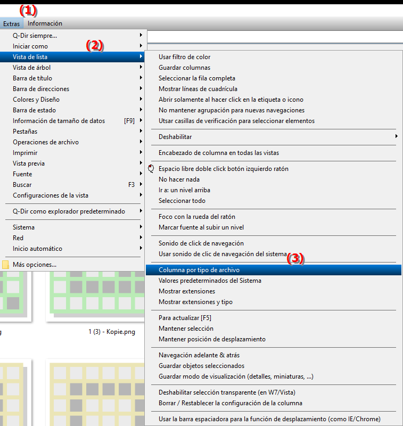Select Valores predeterminados del Sistema
Image resolution: width=403 pixels, height=426 pixels.
point(274,281)
